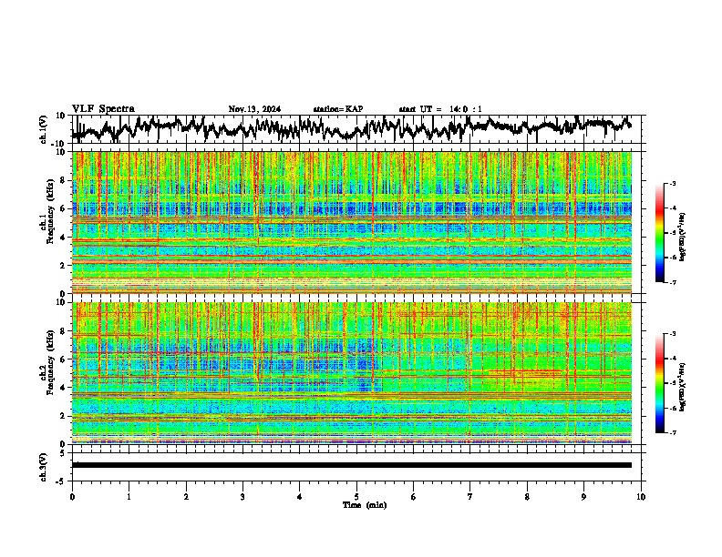Click the "ch.1(V)" waveform axis label

click(44, 129)
